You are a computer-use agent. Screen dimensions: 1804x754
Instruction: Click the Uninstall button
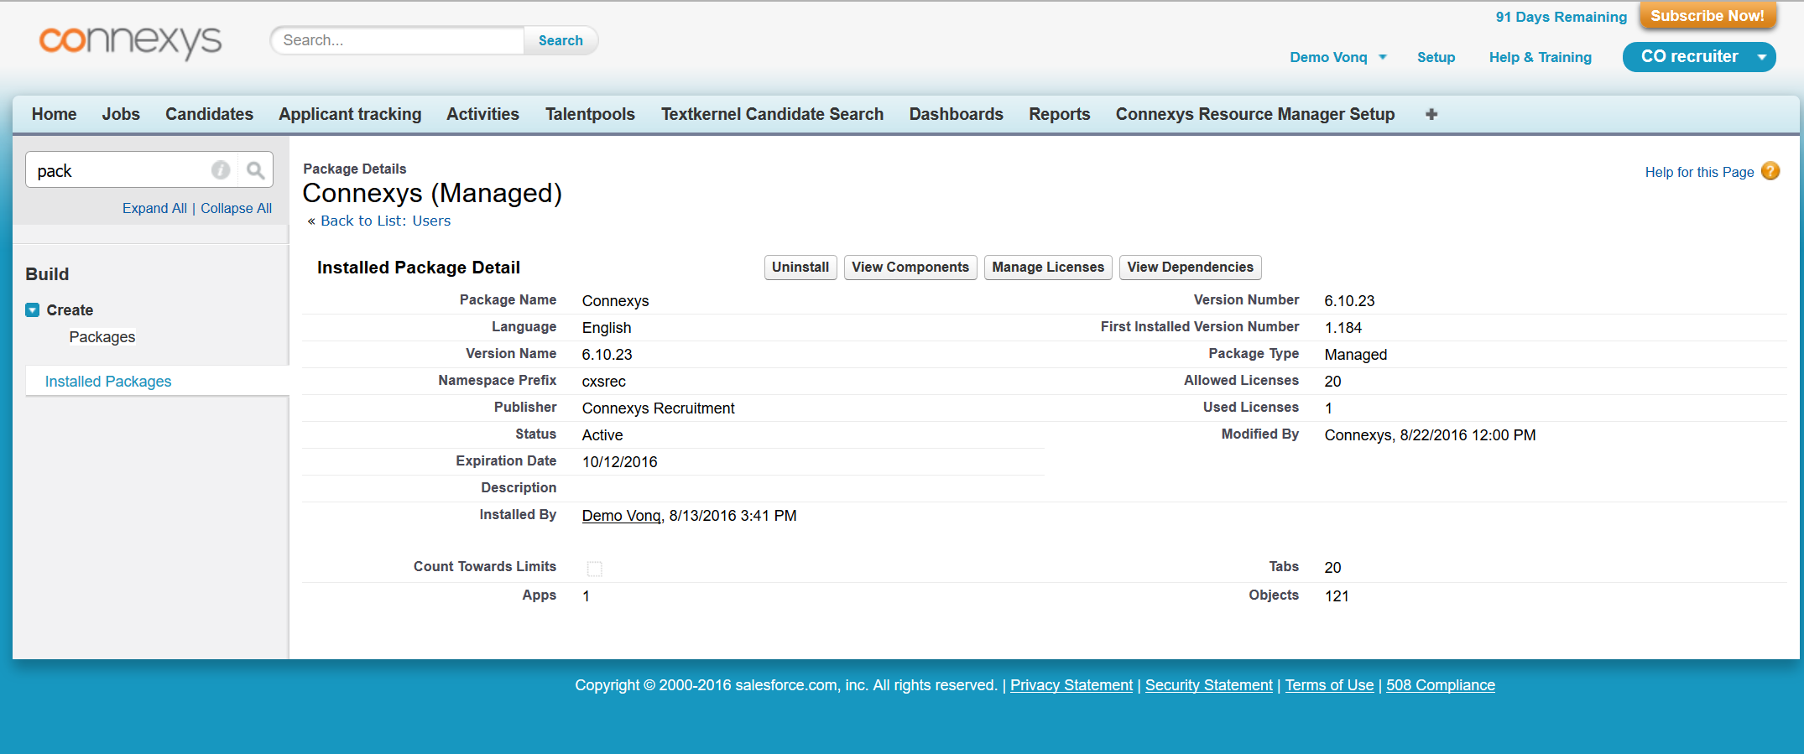[x=800, y=268]
